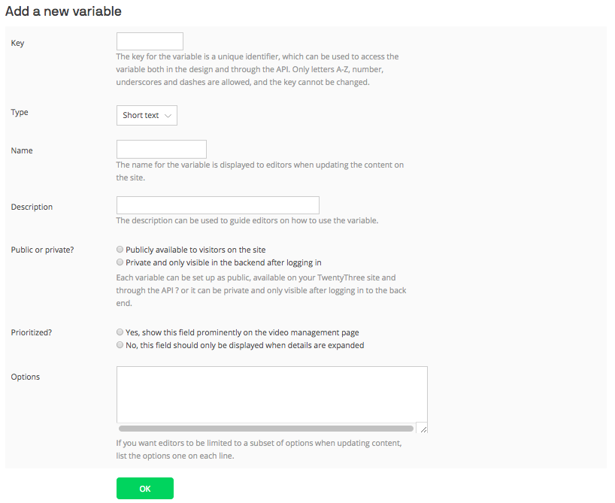
Task: Choose Private and only visible in backend
Action: (120, 262)
